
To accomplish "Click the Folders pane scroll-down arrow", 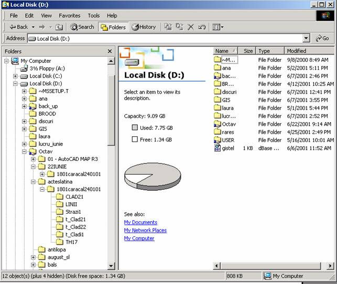I will click(x=111, y=266).
